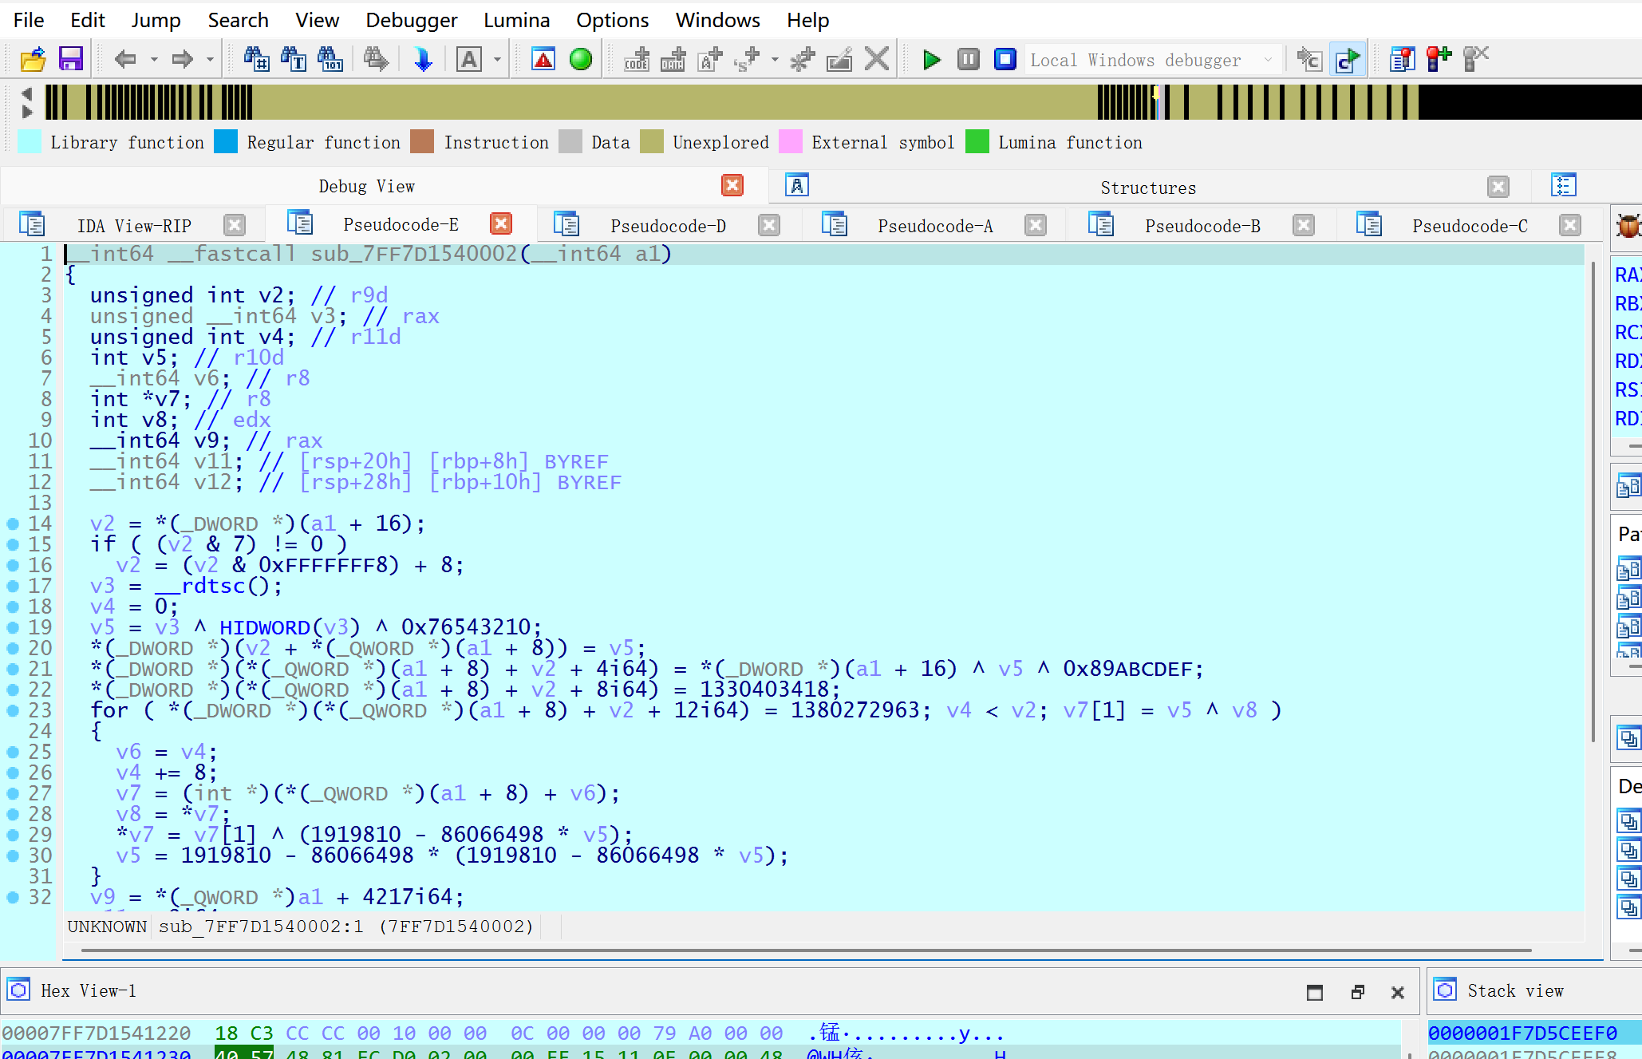Click the green circle toolbar icon

[x=581, y=60]
